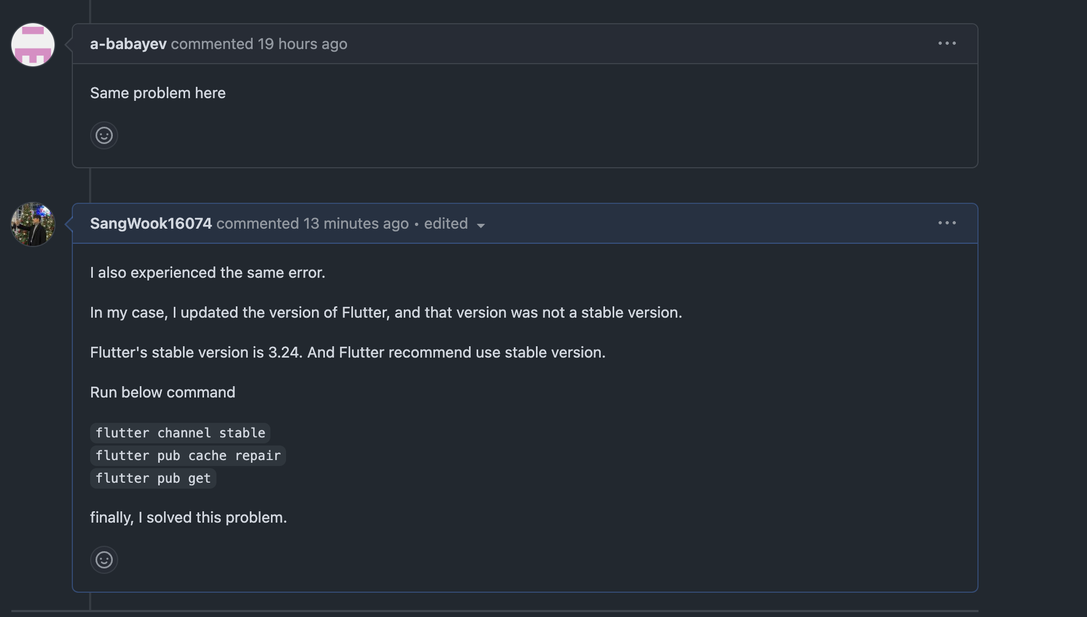Add emoji reaction to a-babayev's comment

tap(104, 135)
